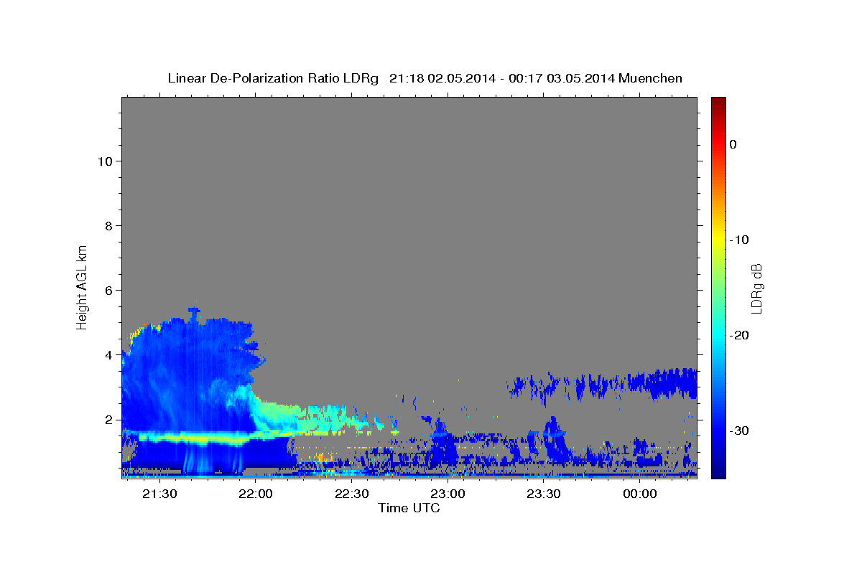Click the height label 6 on the y-axis
The height and width of the screenshot is (574, 862).
tap(108, 290)
